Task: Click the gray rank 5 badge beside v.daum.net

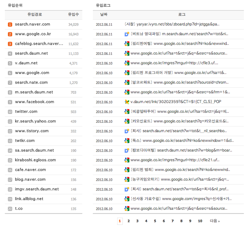Action: tap(10, 63)
